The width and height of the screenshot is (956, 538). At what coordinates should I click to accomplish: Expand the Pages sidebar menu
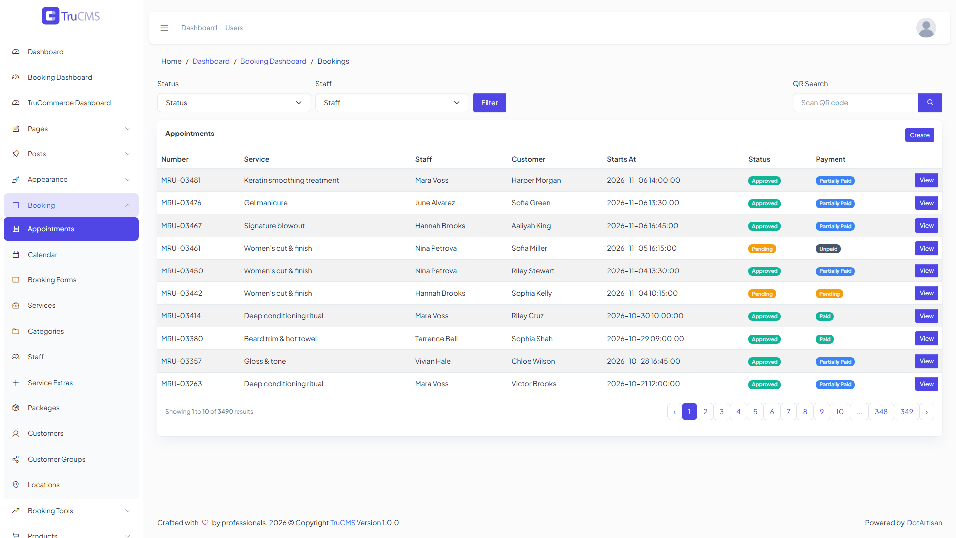(x=71, y=129)
